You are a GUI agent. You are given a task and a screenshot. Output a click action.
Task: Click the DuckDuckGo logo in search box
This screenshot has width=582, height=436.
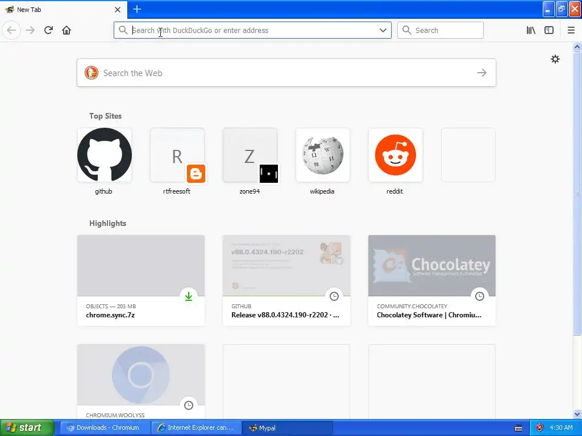pos(92,73)
